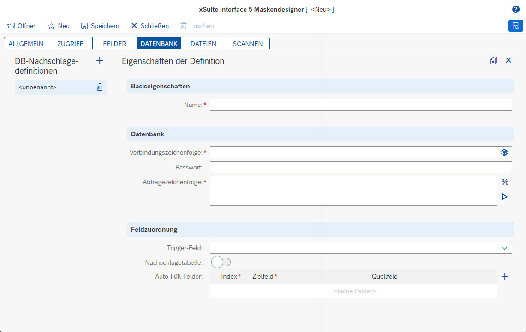Image resolution: width=526 pixels, height=332 pixels.
Task: Switch to the SCANNEN tab
Action: 248,43
